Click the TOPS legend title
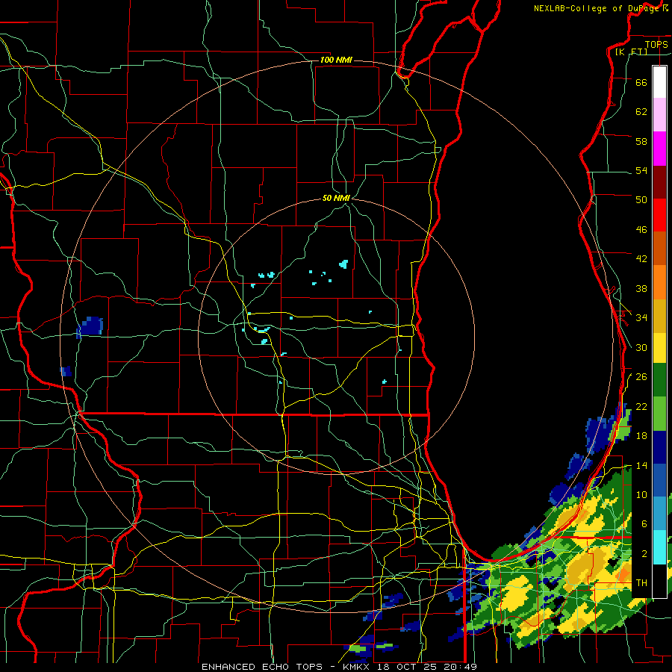This screenshot has height=672, width=672. (656, 44)
